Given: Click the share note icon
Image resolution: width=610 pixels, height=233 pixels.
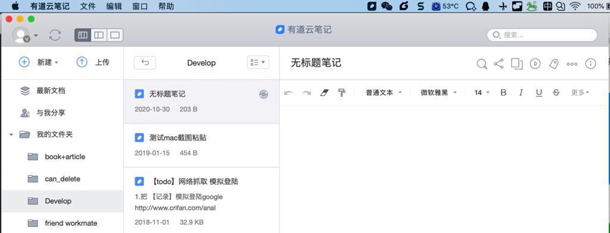Looking at the screenshot, I should (499, 64).
